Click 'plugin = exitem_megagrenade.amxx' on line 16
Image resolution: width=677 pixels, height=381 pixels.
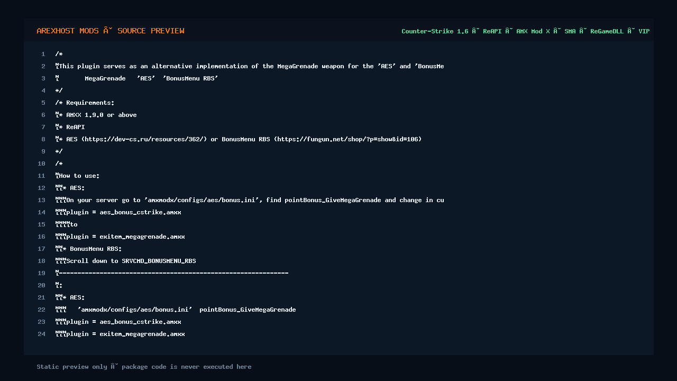point(120,237)
